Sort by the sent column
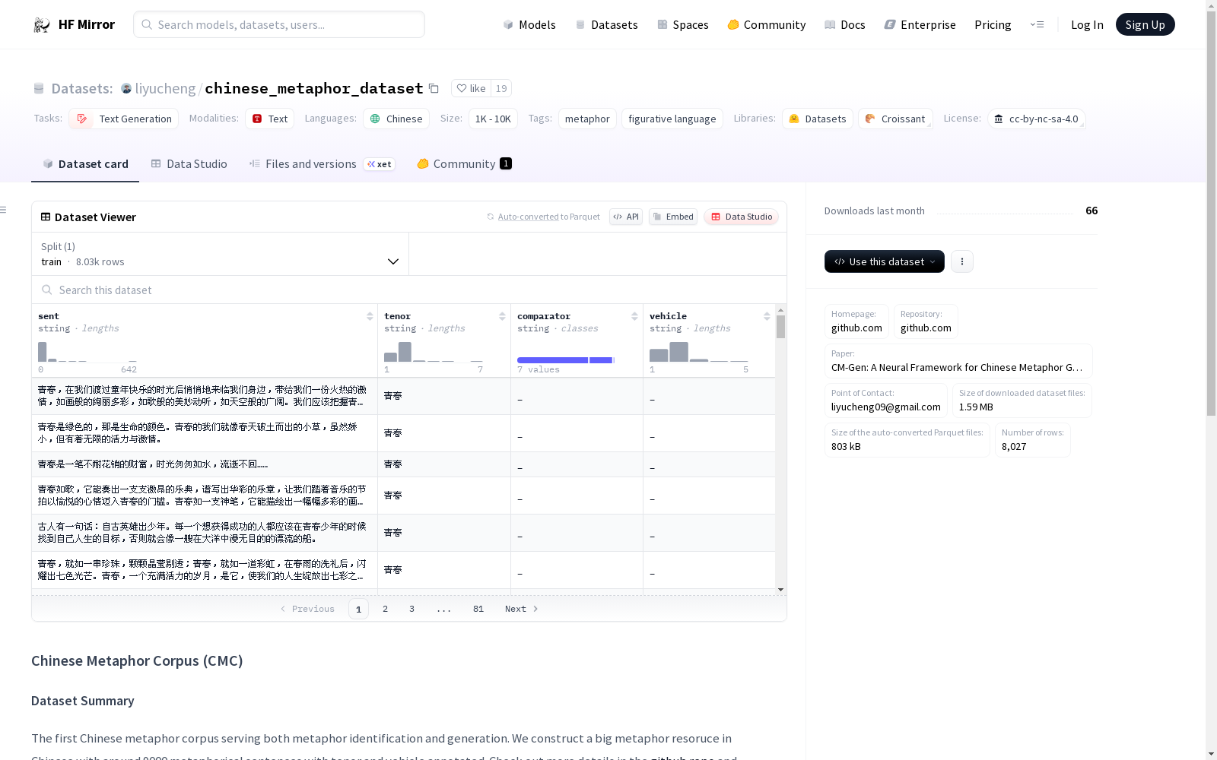Screen dimensions: 1217x760 point(370,316)
